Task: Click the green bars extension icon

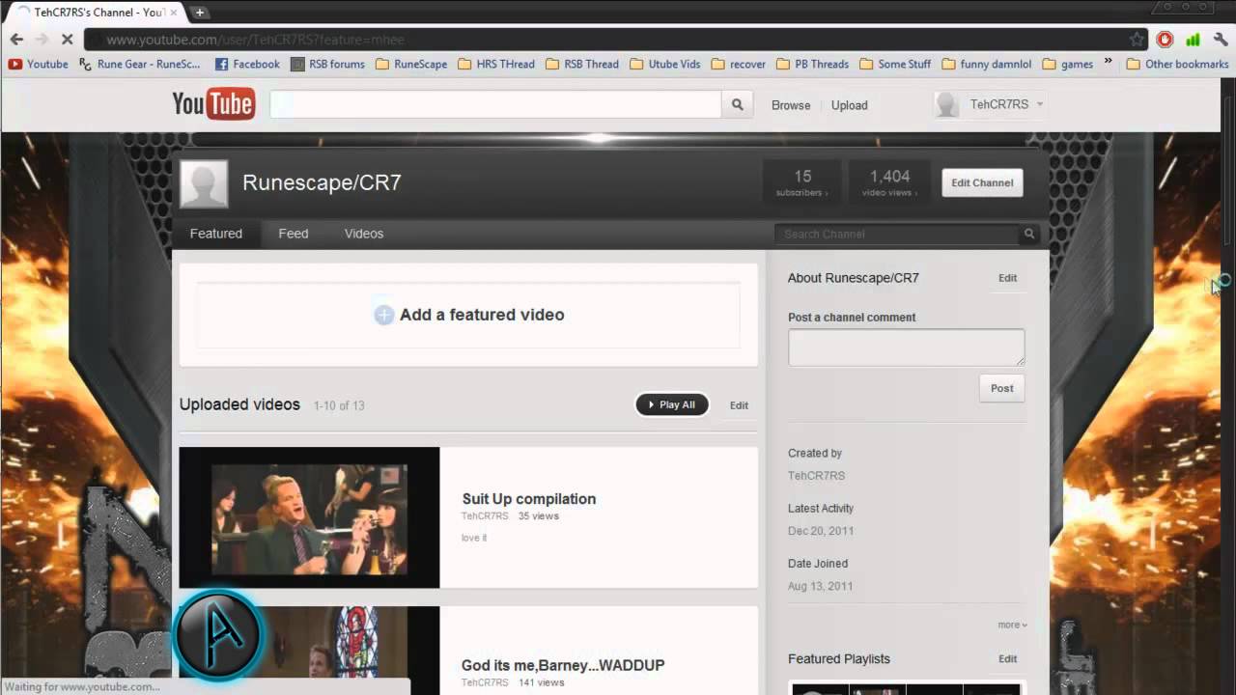Action: [1194, 40]
